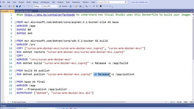The height and width of the screenshot is (109, 194).
Task: Click the WORKDIR /src line
Action: 26,45
